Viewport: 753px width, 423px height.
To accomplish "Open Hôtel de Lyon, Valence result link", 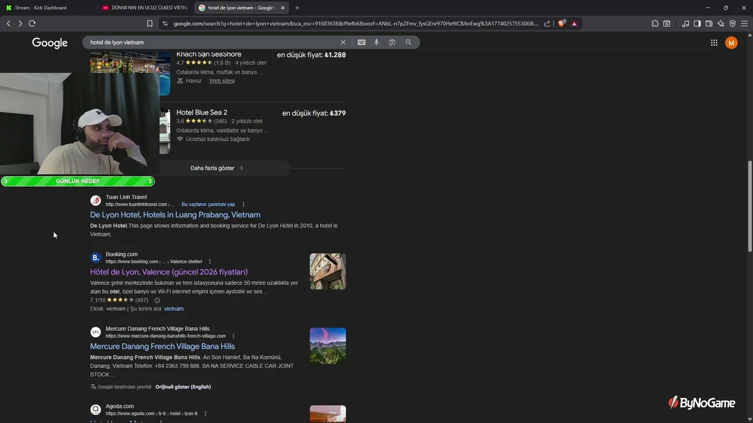I will point(169,272).
